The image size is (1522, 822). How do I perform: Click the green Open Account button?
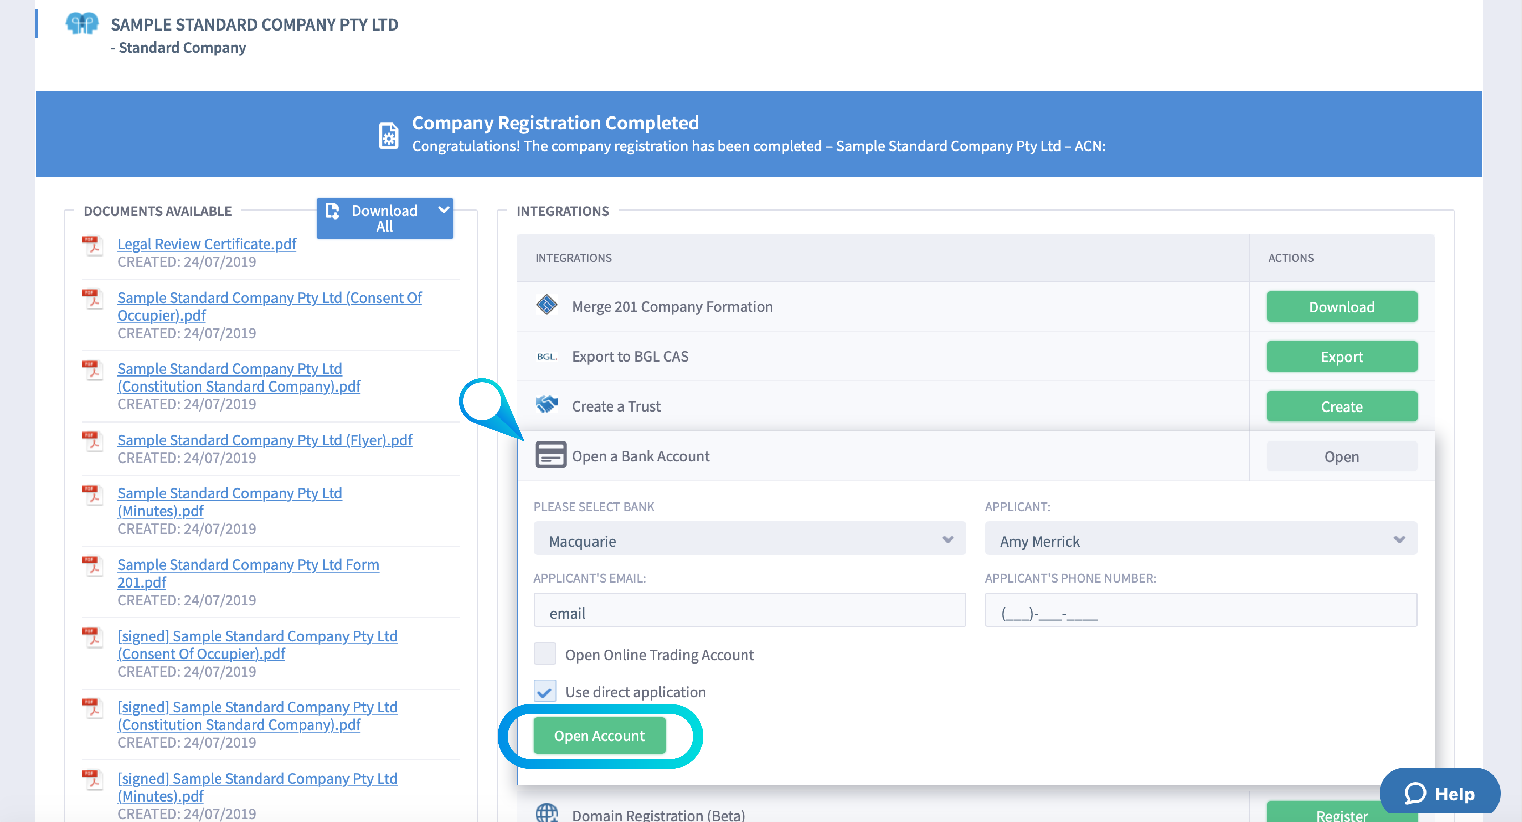click(x=599, y=736)
